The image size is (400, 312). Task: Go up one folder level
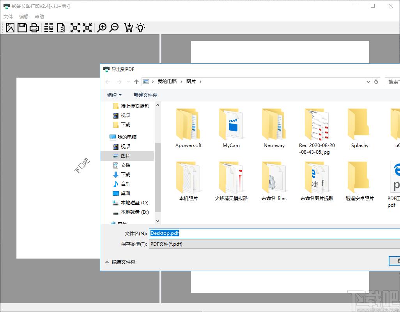point(136,82)
